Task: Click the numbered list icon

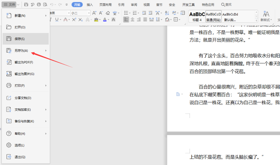Action: pyautogui.click(x=135, y=13)
